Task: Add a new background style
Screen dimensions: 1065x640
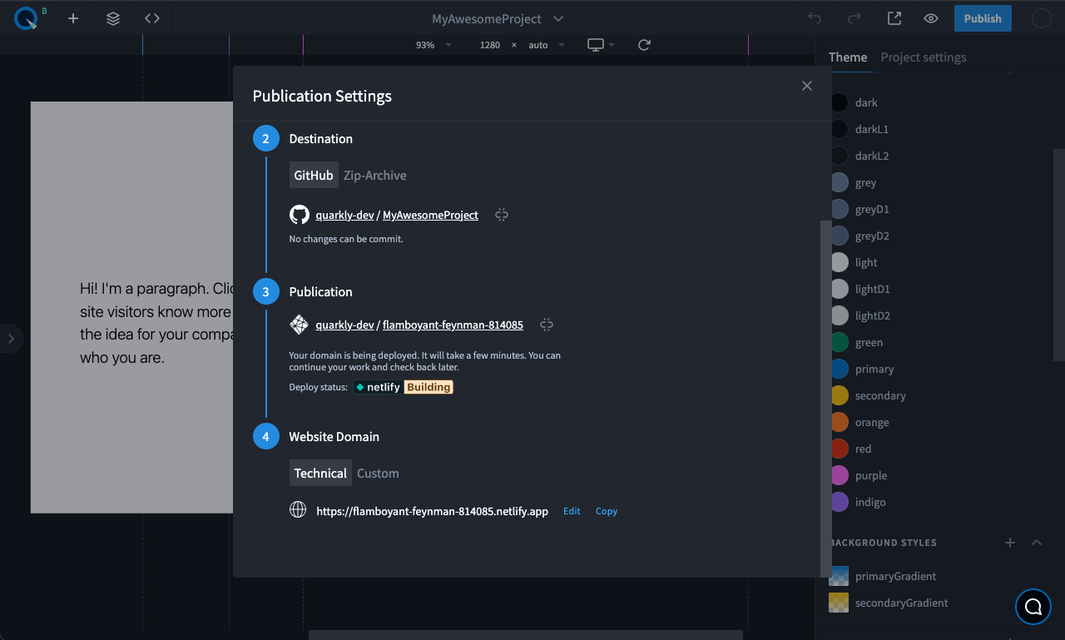Action: click(x=1010, y=543)
